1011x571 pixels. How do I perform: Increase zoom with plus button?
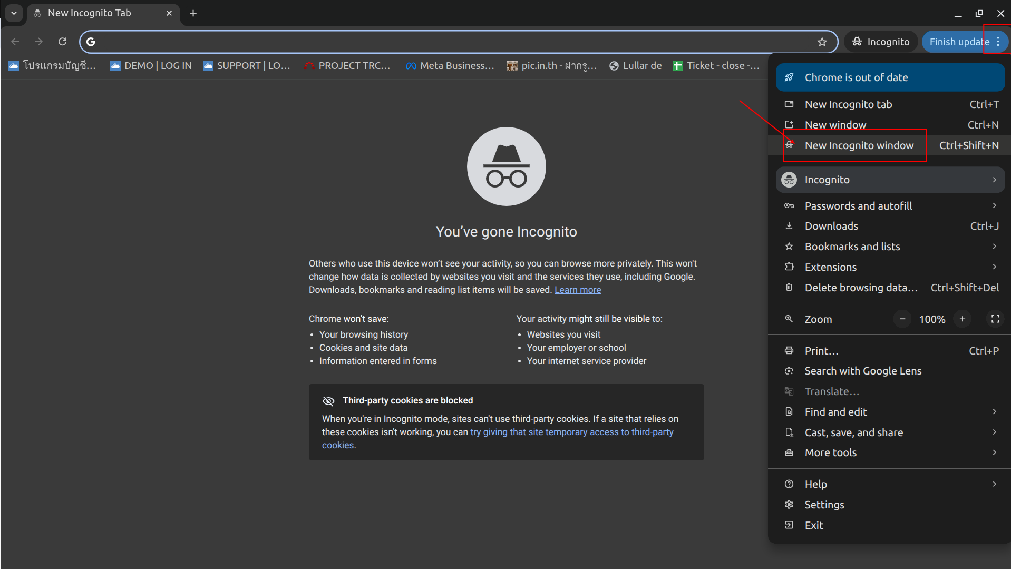(962, 319)
